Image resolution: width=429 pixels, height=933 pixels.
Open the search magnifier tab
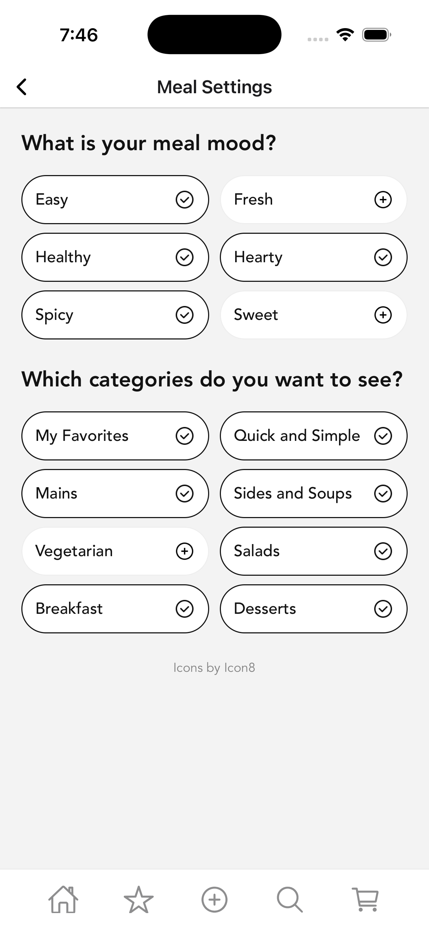coord(290,900)
